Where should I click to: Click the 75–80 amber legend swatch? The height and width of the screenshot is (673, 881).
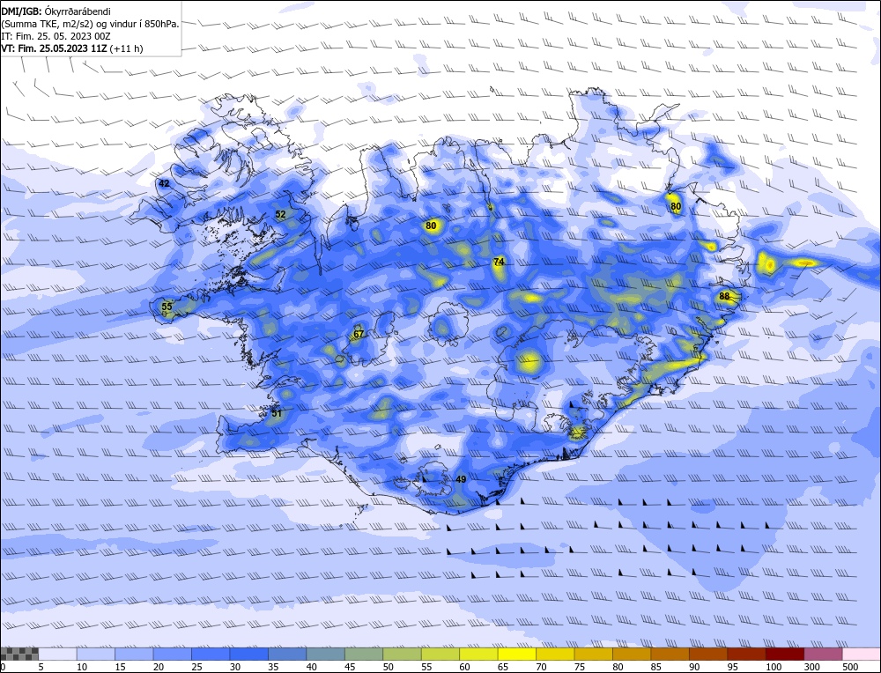[593, 654]
